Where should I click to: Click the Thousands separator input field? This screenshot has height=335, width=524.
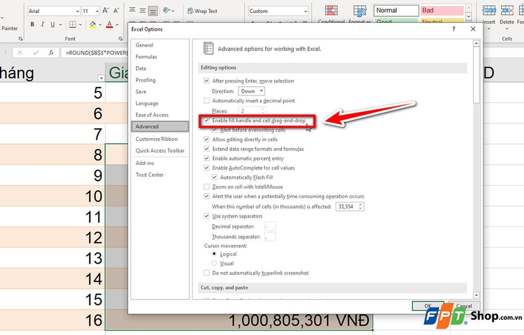click(270, 237)
